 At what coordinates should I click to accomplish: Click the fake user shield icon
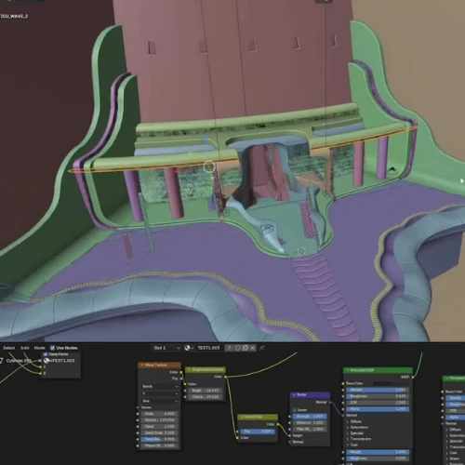coord(238,348)
